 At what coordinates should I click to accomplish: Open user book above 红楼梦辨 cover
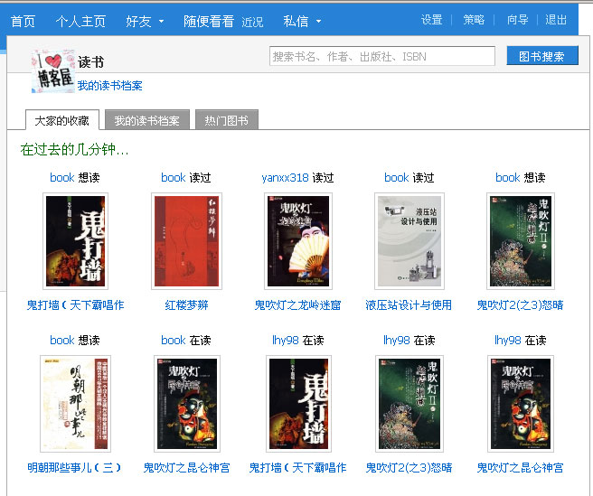pyautogui.click(x=174, y=177)
